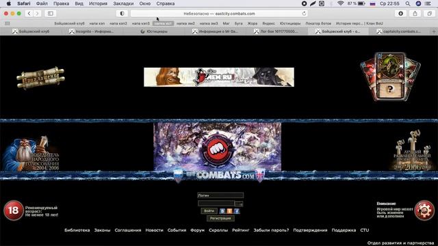The image size is (438, 246).
Task: Click the MEM.RU advertisement banner
Action: [x=219, y=77]
